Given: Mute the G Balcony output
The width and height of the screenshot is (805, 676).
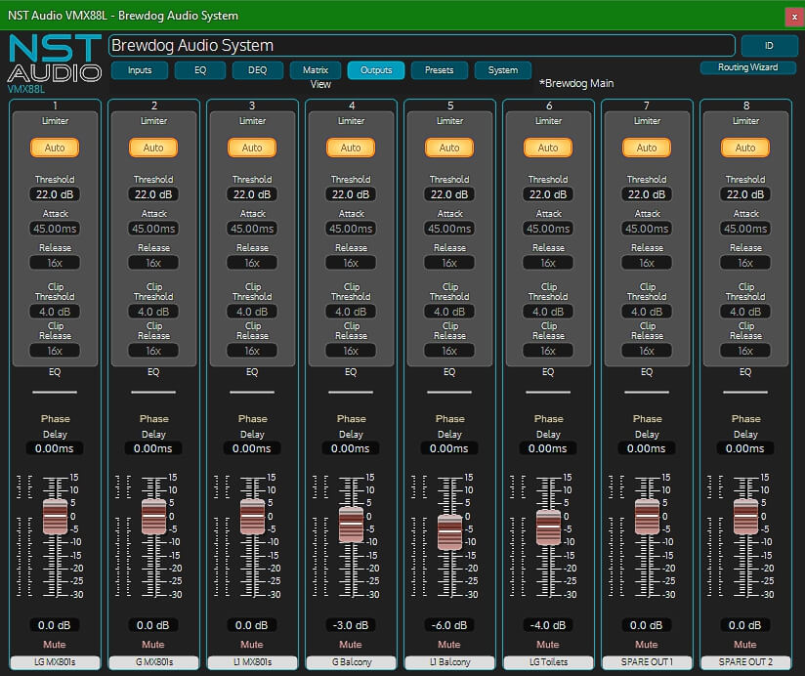Looking at the screenshot, I should coord(351,644).
